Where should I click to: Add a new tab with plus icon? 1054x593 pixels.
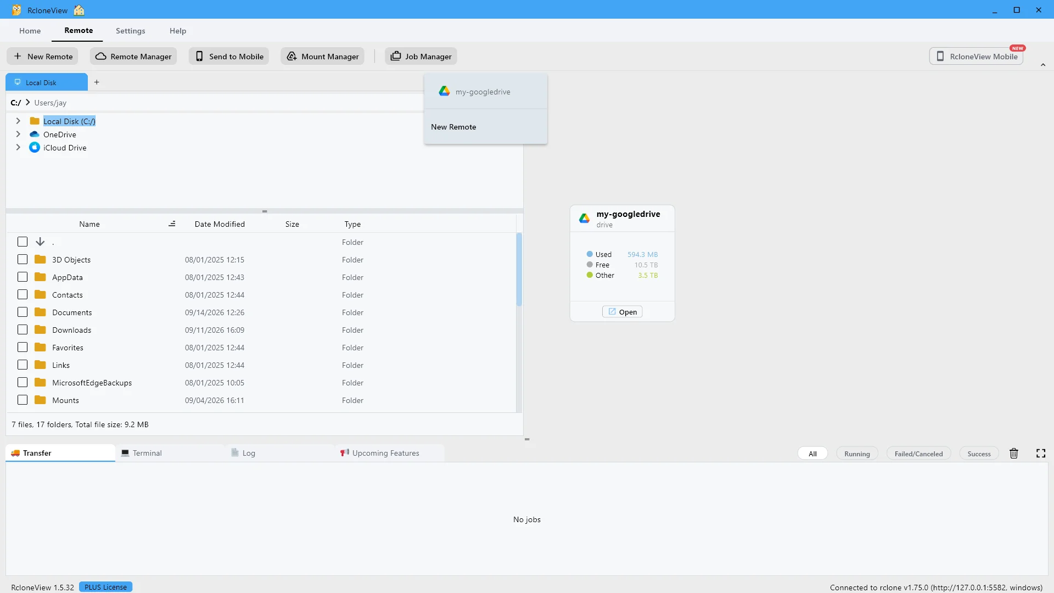(x=97, y=82)
